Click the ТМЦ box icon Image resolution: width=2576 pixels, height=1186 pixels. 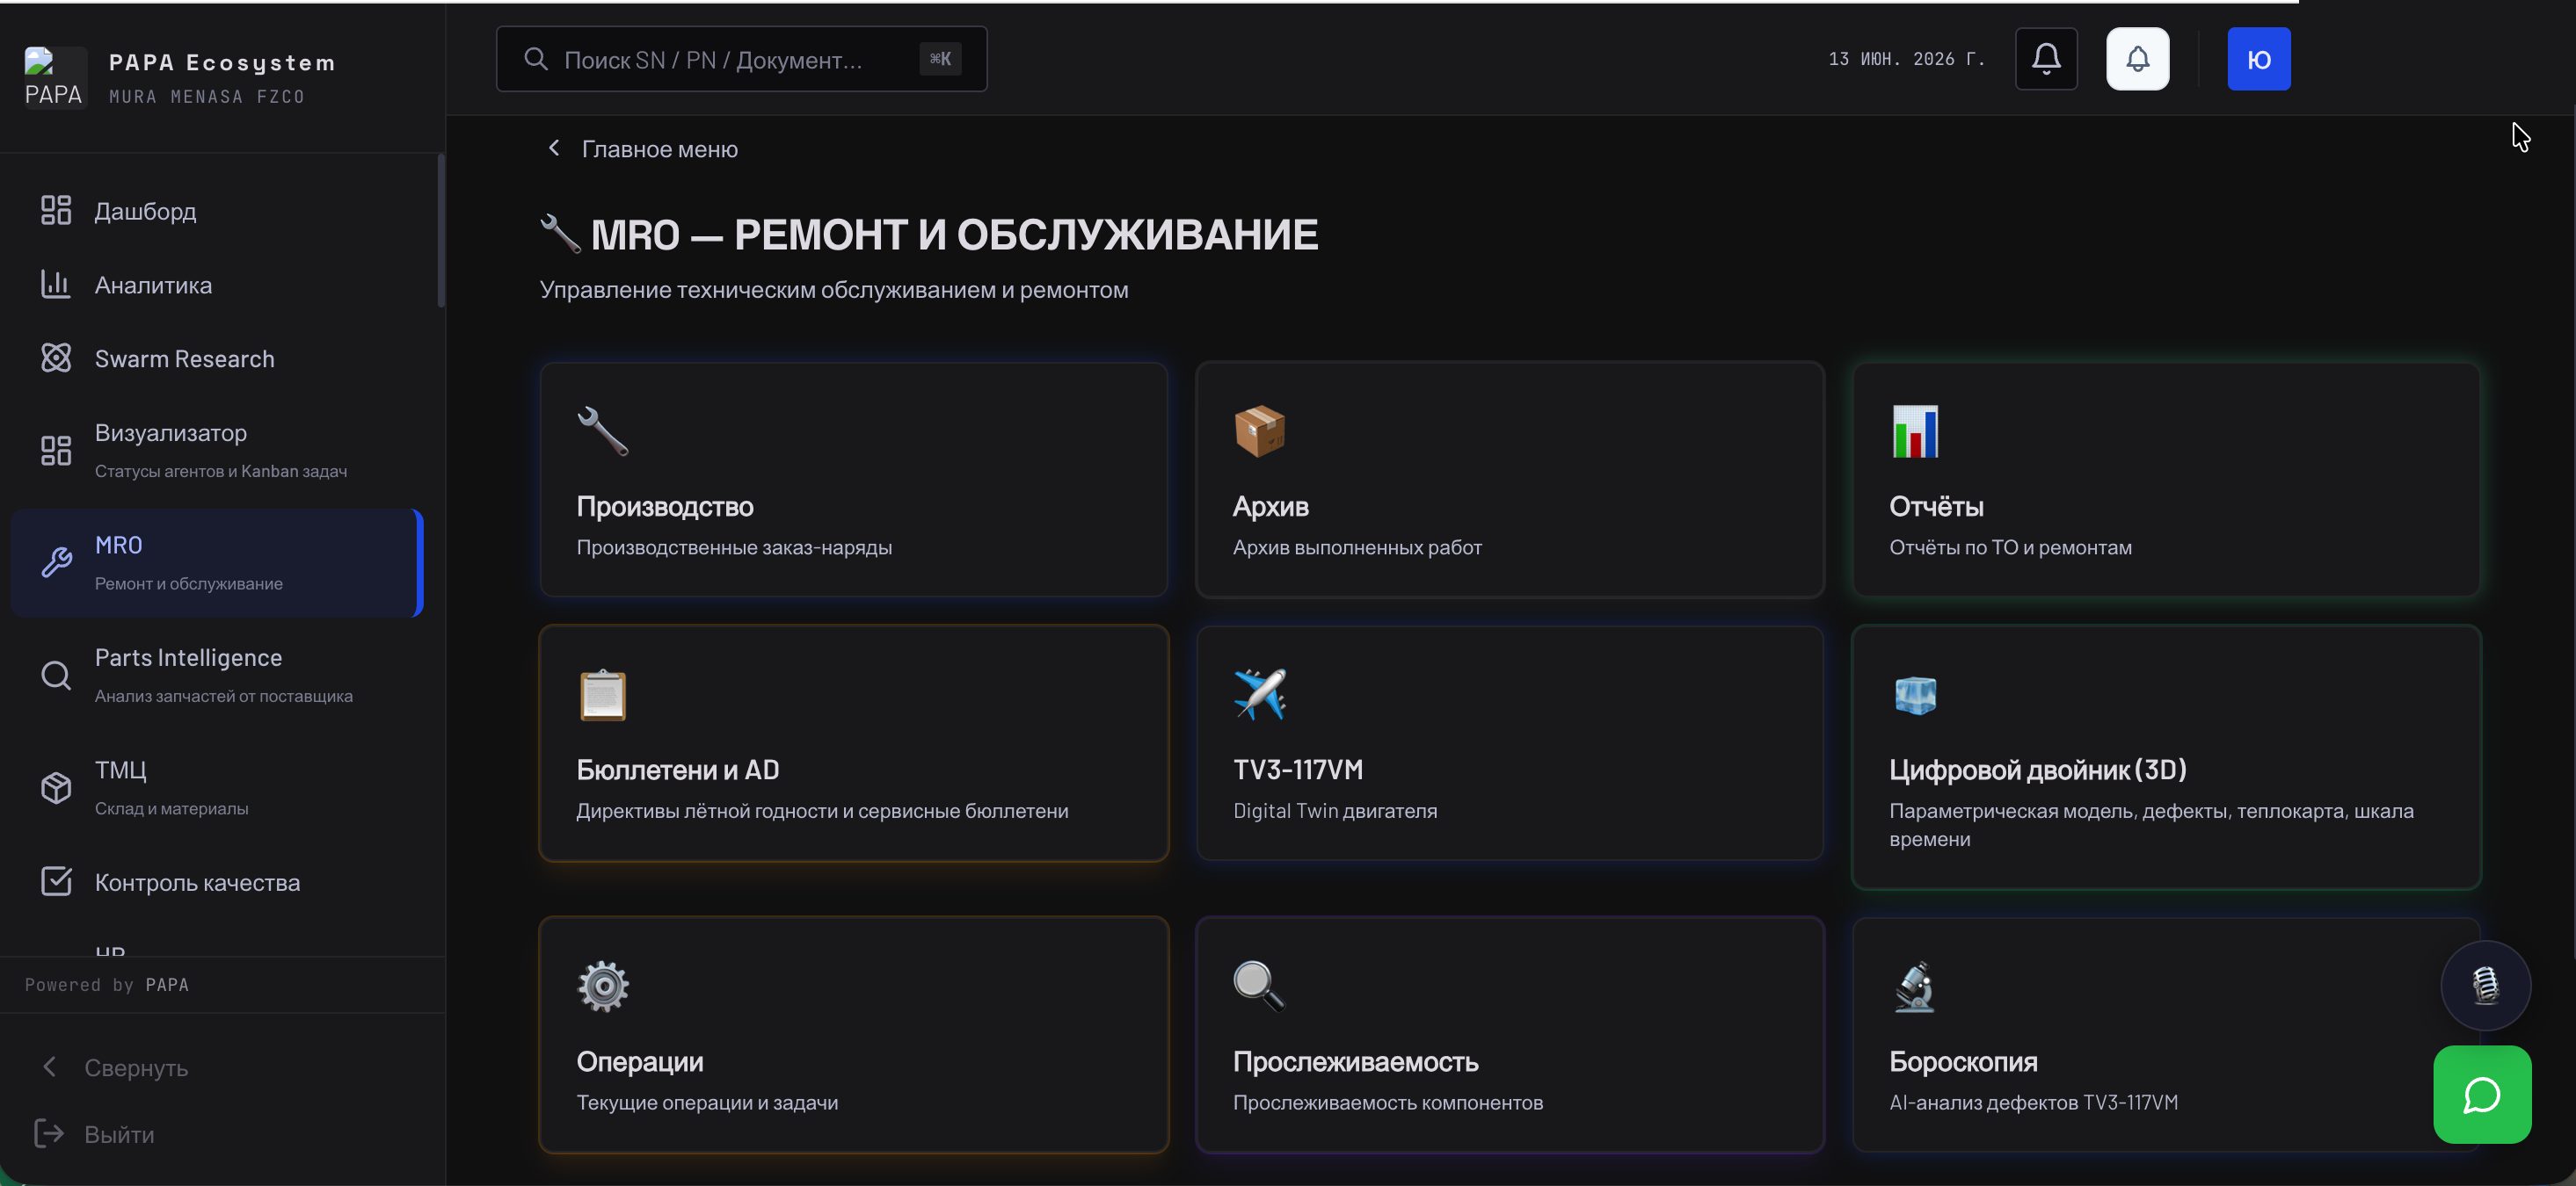[x=56, y=787]
